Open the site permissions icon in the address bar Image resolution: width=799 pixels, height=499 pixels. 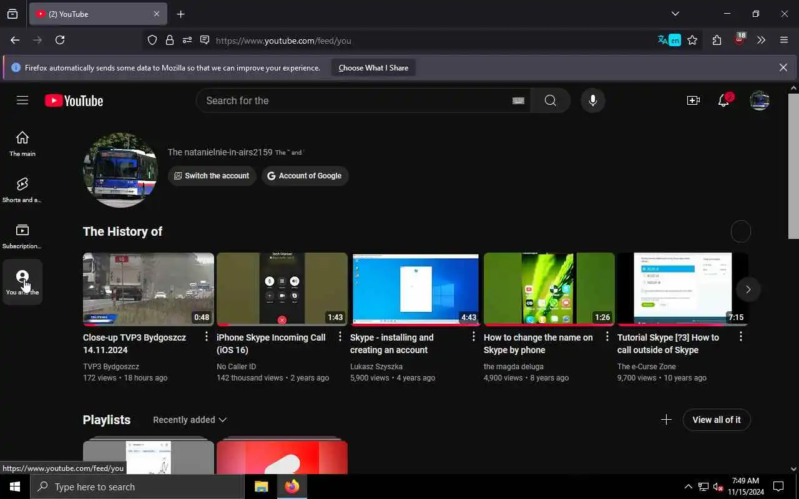pos(187,41)
